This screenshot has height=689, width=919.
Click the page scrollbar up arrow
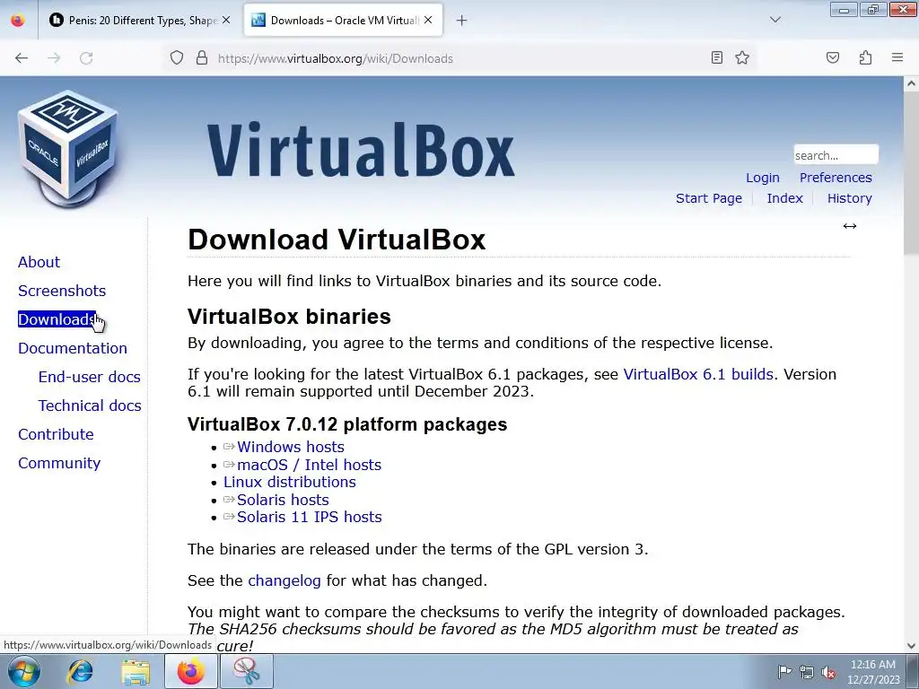(x=911, y=83)
